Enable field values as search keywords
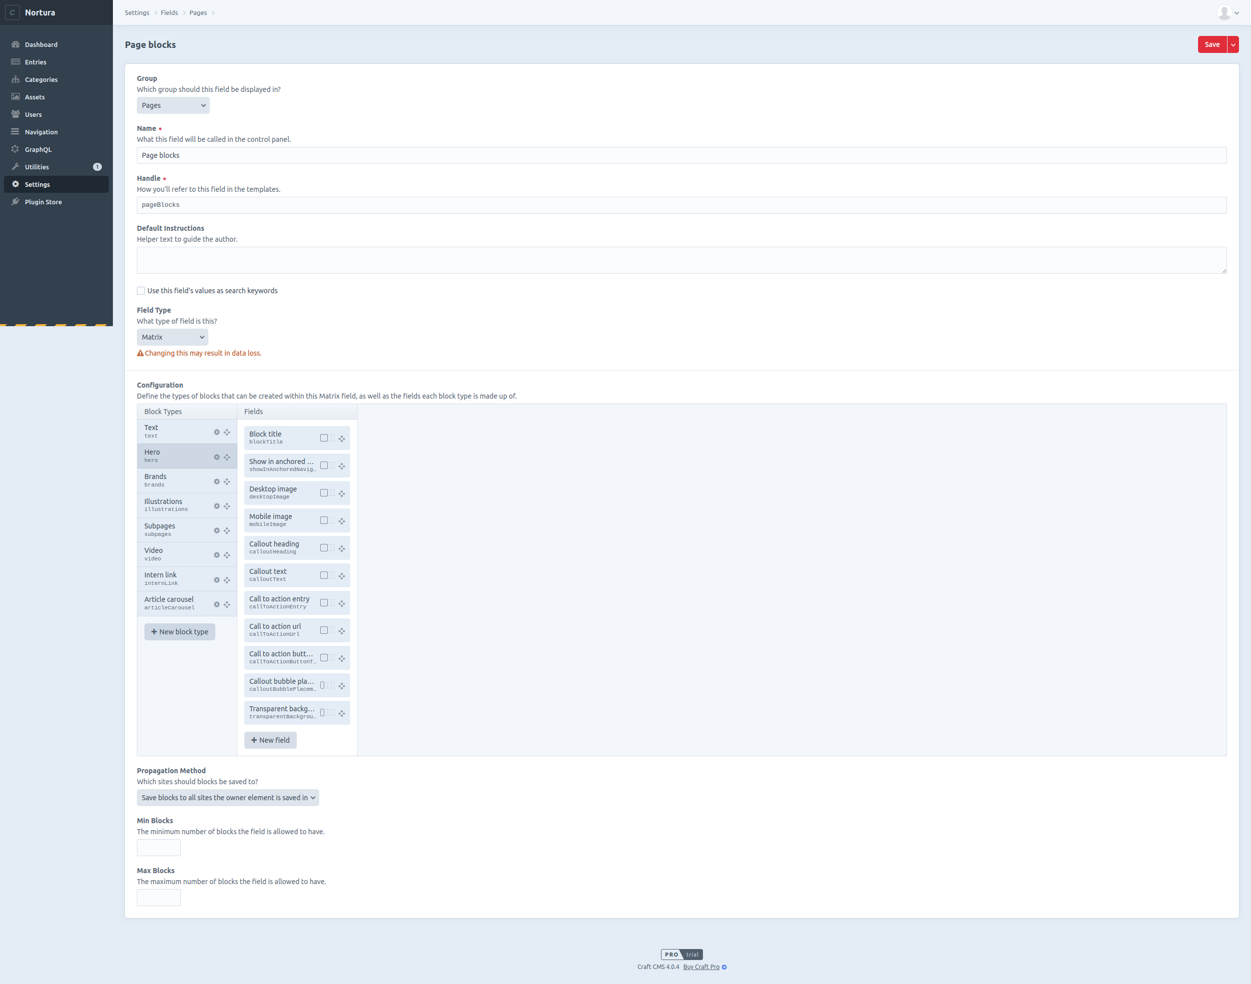The width and height of the screenshot is (1251, 984). 140,290
